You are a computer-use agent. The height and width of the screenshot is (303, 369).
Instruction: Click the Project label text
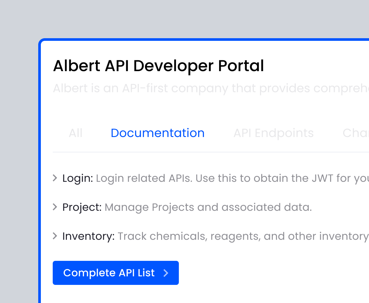point(82,207)
